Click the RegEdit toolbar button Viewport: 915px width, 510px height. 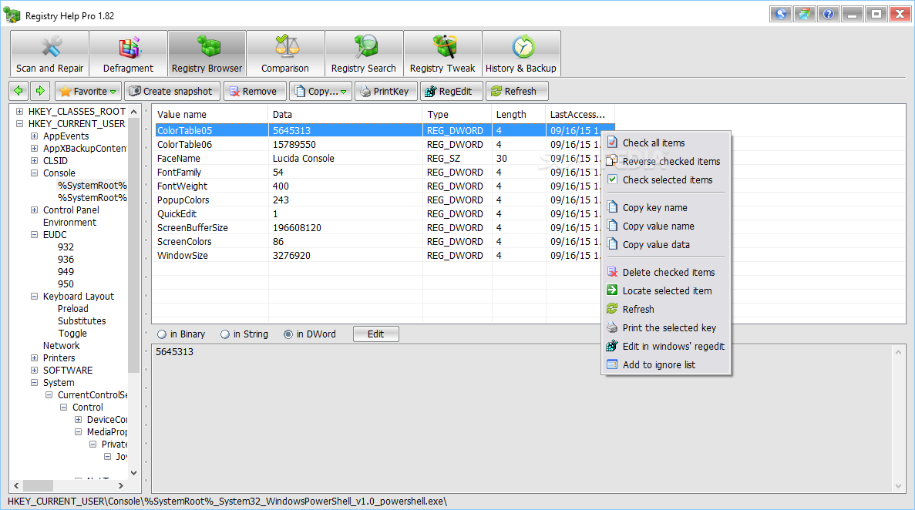tap(451, 91)
